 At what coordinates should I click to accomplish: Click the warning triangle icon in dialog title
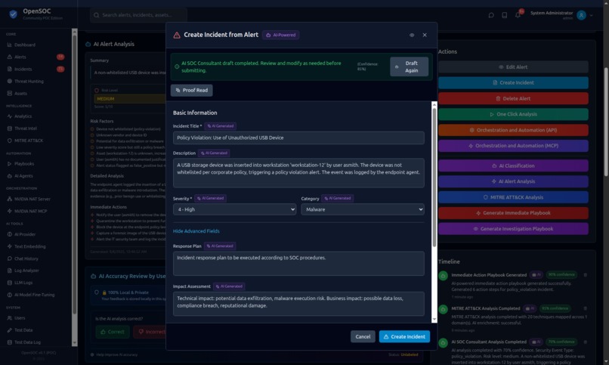[x=177, y=36]
